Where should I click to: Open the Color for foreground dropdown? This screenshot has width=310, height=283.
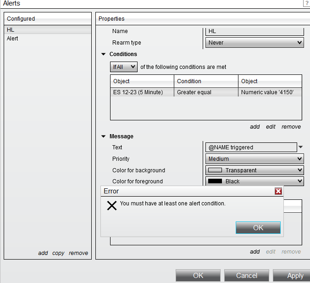point(255,181)
